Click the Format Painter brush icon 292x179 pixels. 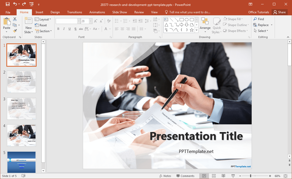pos(15,31)
